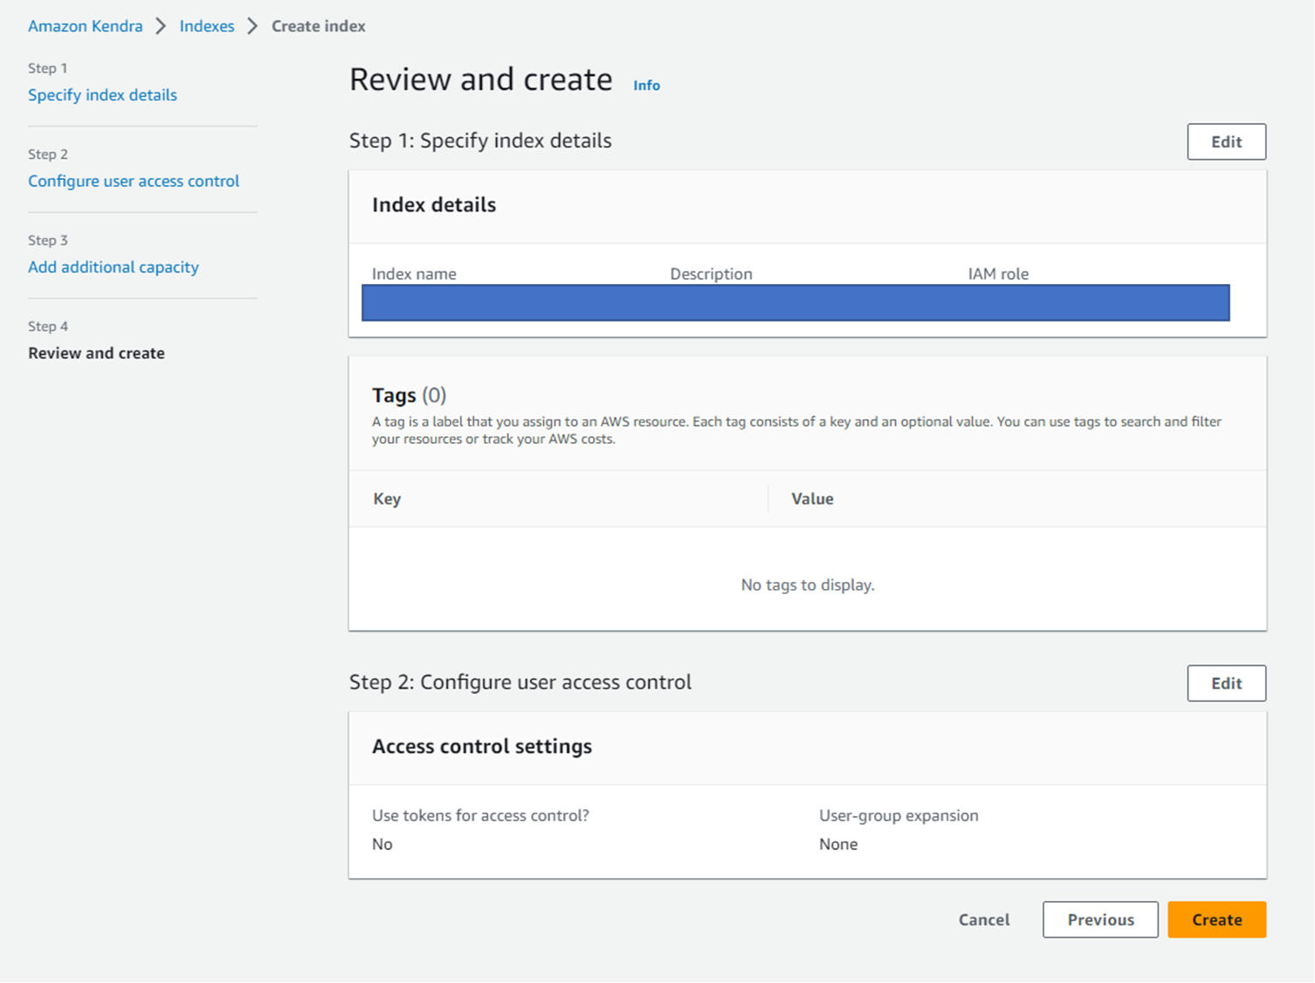This screenshot has height=983, width=1315.
Task: Click the Access control settings heading
Action: 482,746
